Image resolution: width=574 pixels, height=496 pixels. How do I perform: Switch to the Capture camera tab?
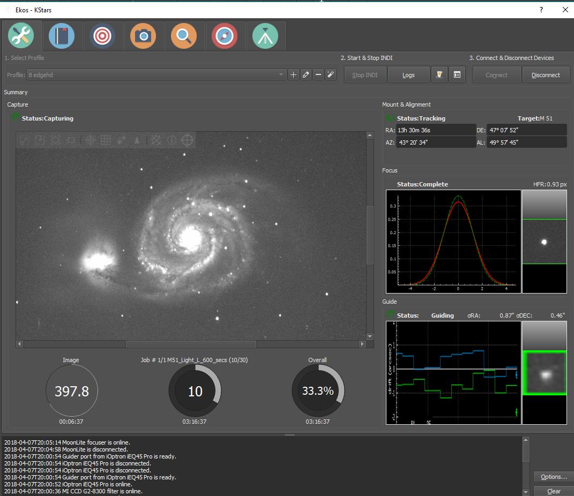coord(143,36)
